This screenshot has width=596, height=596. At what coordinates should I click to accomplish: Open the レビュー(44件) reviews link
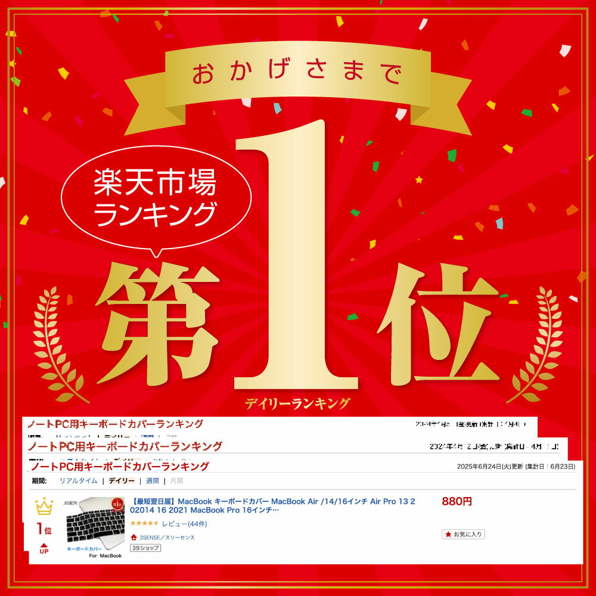184,524
